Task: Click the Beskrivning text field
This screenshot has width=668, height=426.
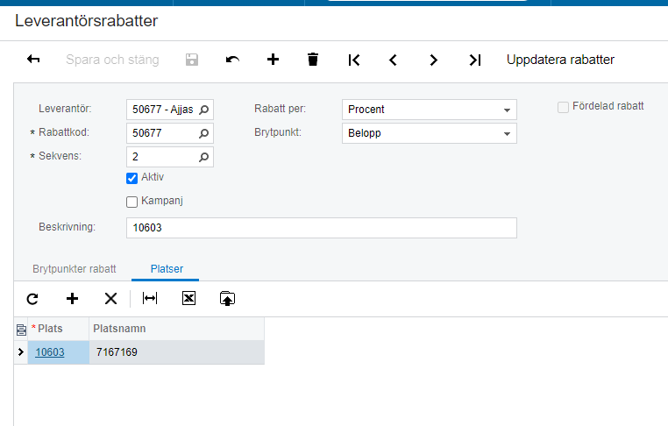Action: tap(322, 228)
